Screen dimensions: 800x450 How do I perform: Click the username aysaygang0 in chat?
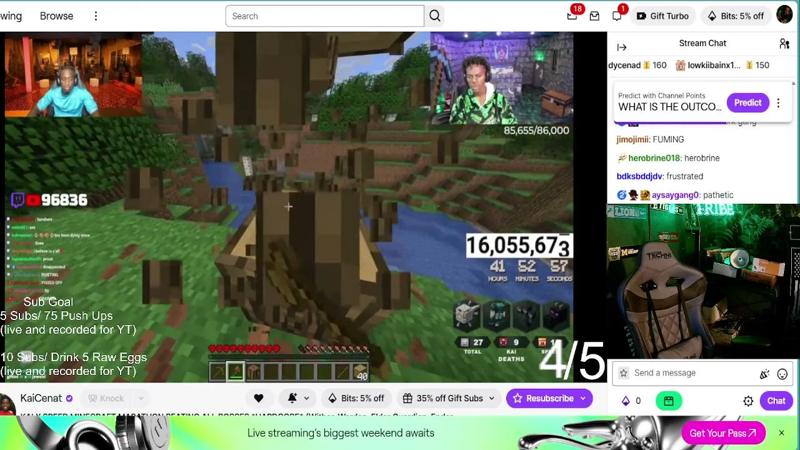coord(675,195)
